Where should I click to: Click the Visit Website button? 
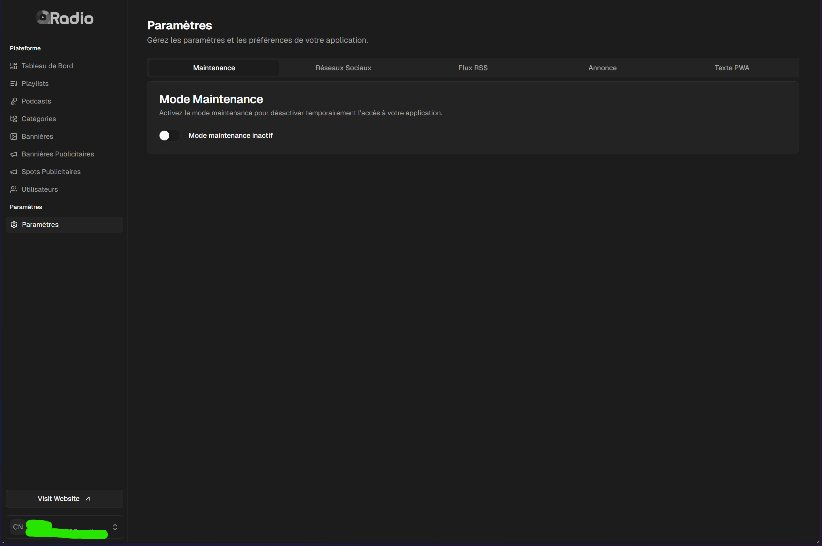click(x=64, y=498)
